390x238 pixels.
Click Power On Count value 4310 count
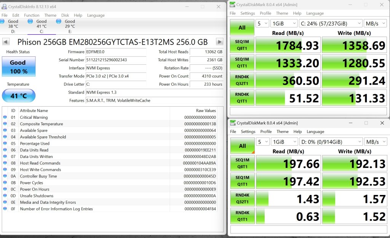point(206,76)
